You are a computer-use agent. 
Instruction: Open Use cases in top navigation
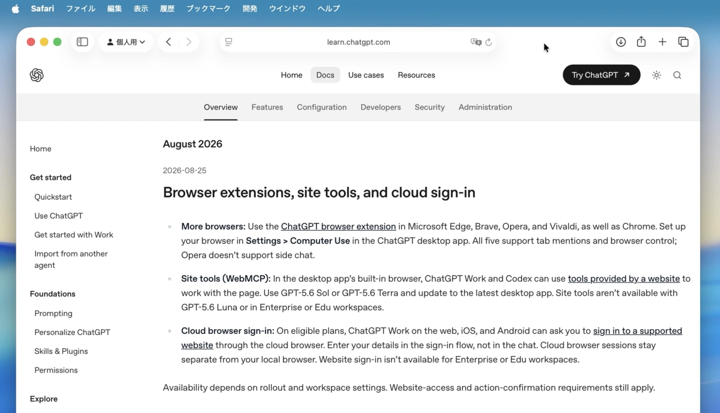pyautogui.click(x=366, y=75)
